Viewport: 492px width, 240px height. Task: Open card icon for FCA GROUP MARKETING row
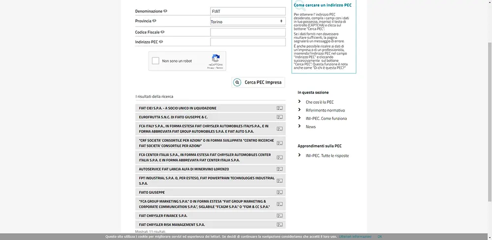[279, 204]
